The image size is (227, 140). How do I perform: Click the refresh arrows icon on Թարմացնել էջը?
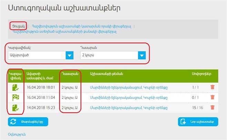pyautogui.click(x=13, y=122)
